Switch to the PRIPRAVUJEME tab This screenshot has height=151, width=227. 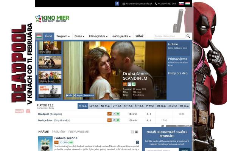(78, 132)
